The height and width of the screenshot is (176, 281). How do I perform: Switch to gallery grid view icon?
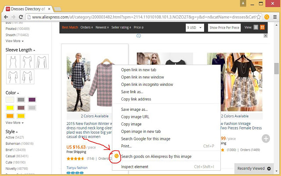pyautogui.click(x=263, y=27)
